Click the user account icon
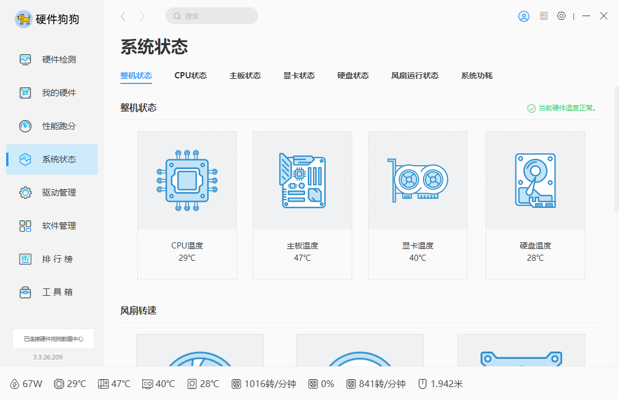This screenshot has width=619, height=400. point(523,16)
